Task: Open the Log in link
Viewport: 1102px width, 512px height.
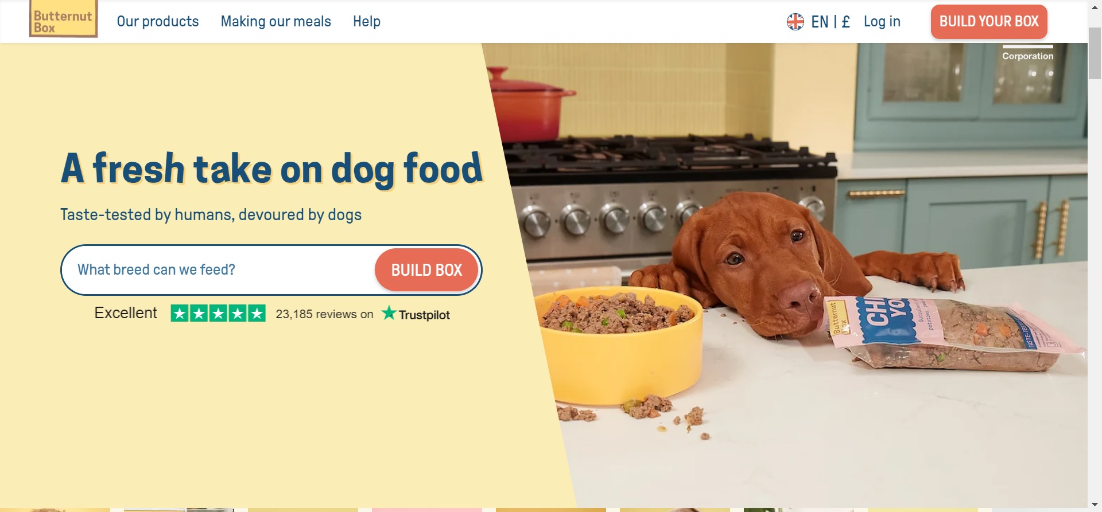Action: click(882, 22)
